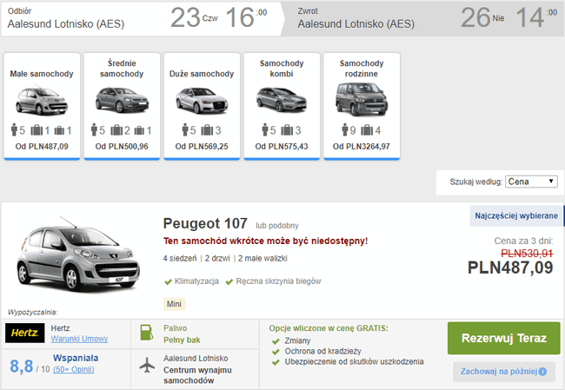Click the passenger icon in Małe samochody card

pos(14,129)
